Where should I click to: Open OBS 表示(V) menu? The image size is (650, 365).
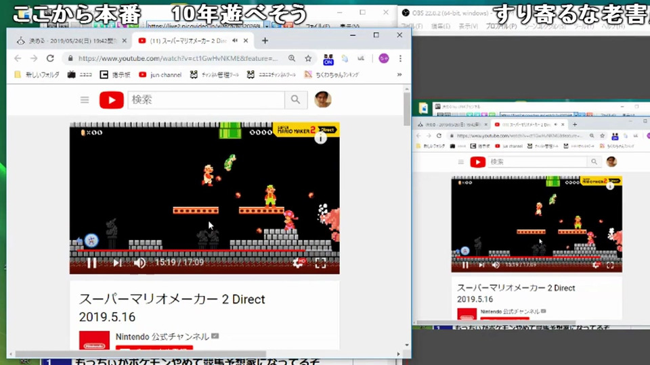[x=468, y=26]
